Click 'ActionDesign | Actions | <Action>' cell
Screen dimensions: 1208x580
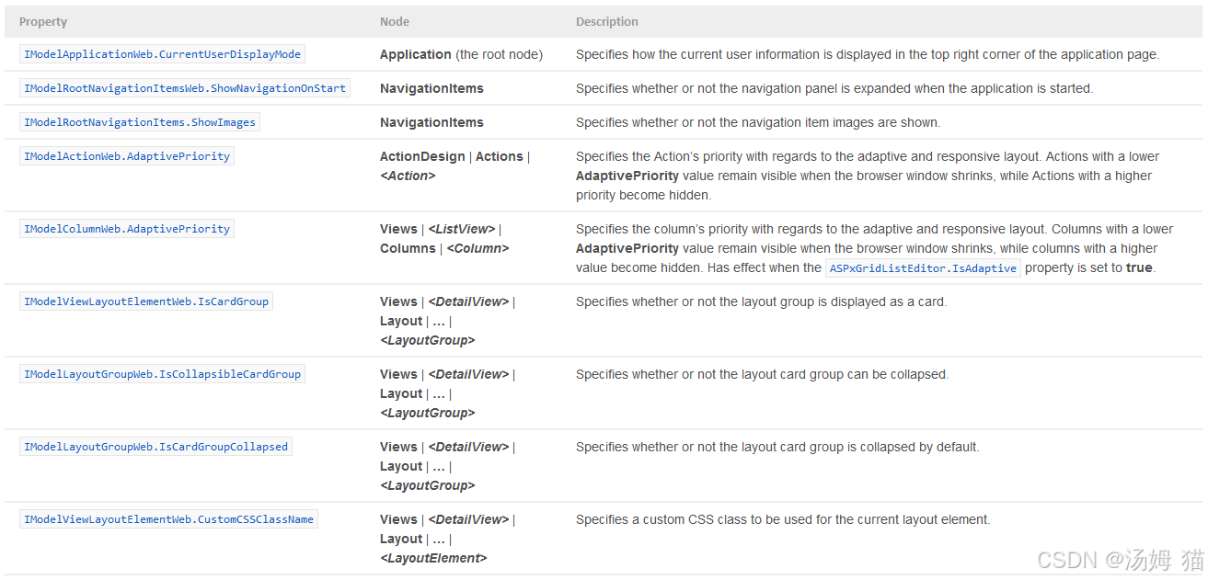(454, 166)
